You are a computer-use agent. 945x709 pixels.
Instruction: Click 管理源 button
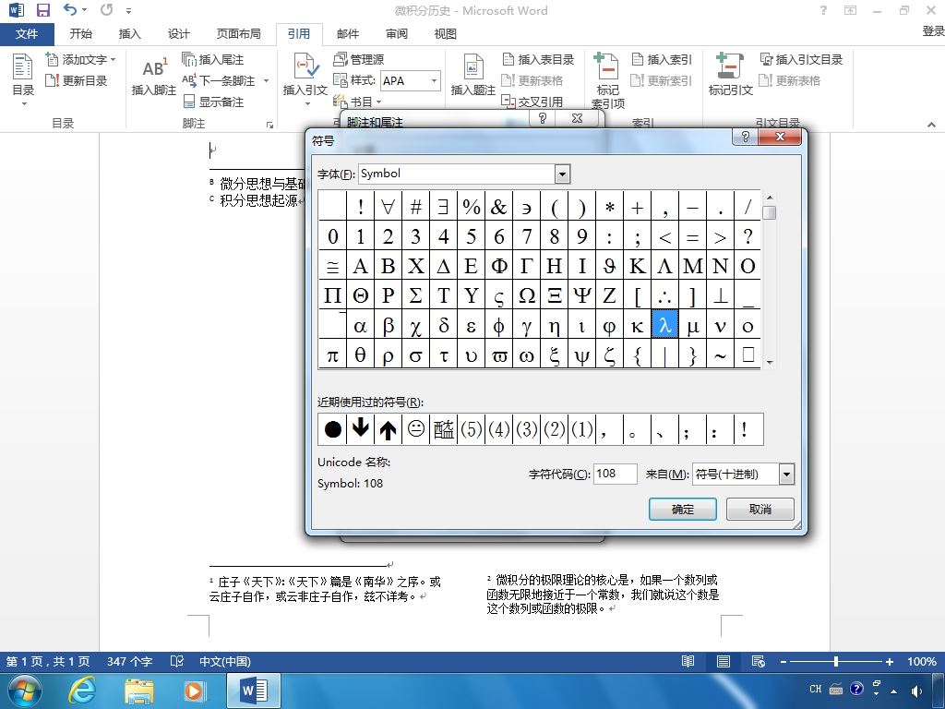pyautogui.click(x=359, y=59)
